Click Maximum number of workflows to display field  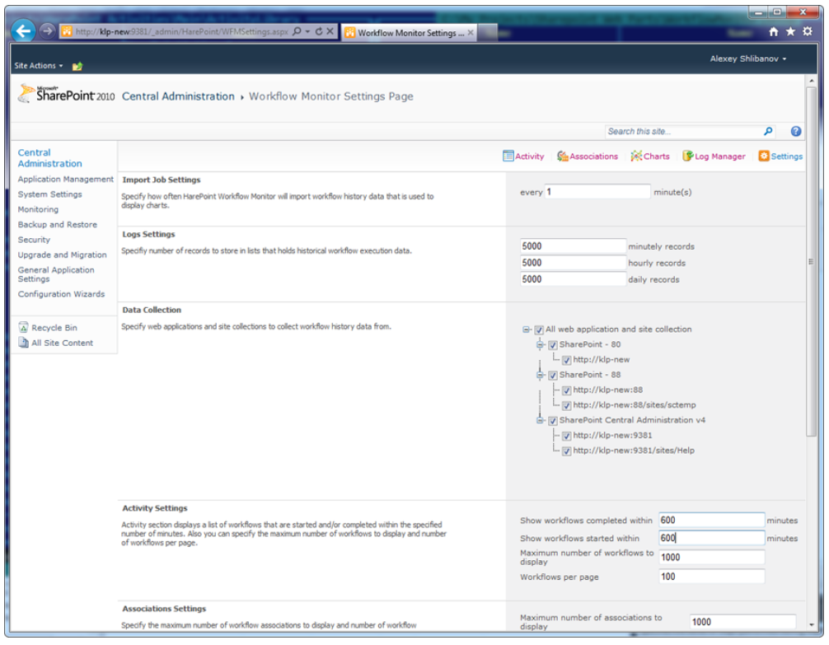coord(712,557)
